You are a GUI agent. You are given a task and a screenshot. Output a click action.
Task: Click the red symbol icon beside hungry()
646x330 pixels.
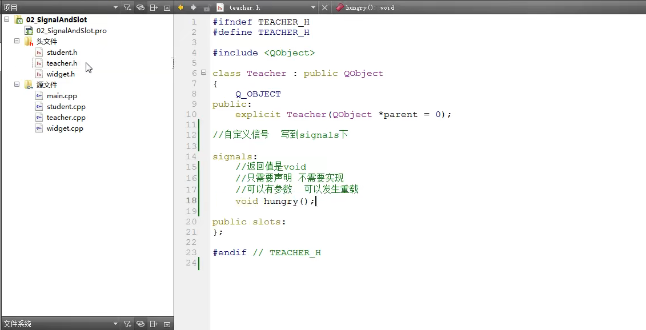coord(340,7)
